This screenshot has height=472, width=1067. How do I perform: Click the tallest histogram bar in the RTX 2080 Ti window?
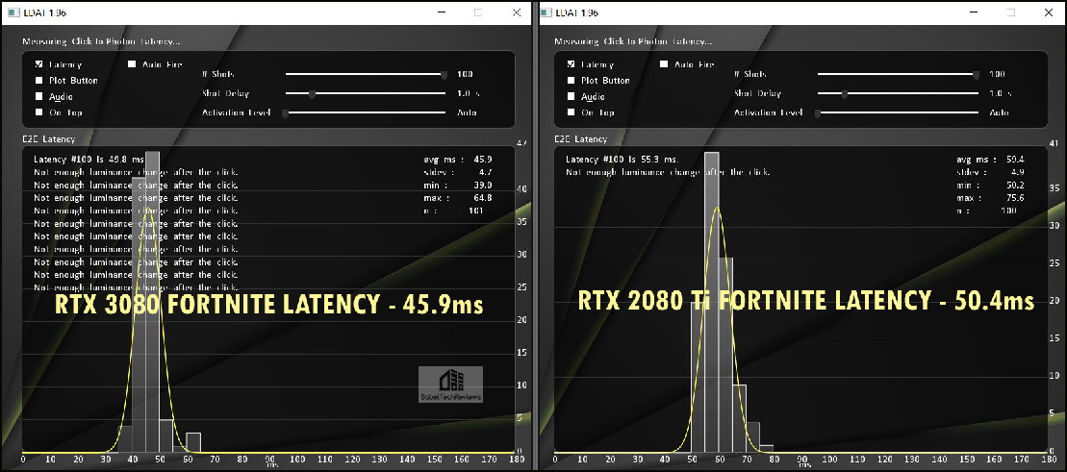[x=712, y=302]
